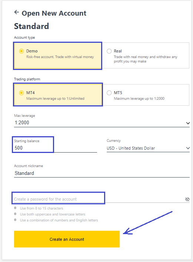
Task: Expand the Currency dropdown chevron
Action: coord(188,148)
